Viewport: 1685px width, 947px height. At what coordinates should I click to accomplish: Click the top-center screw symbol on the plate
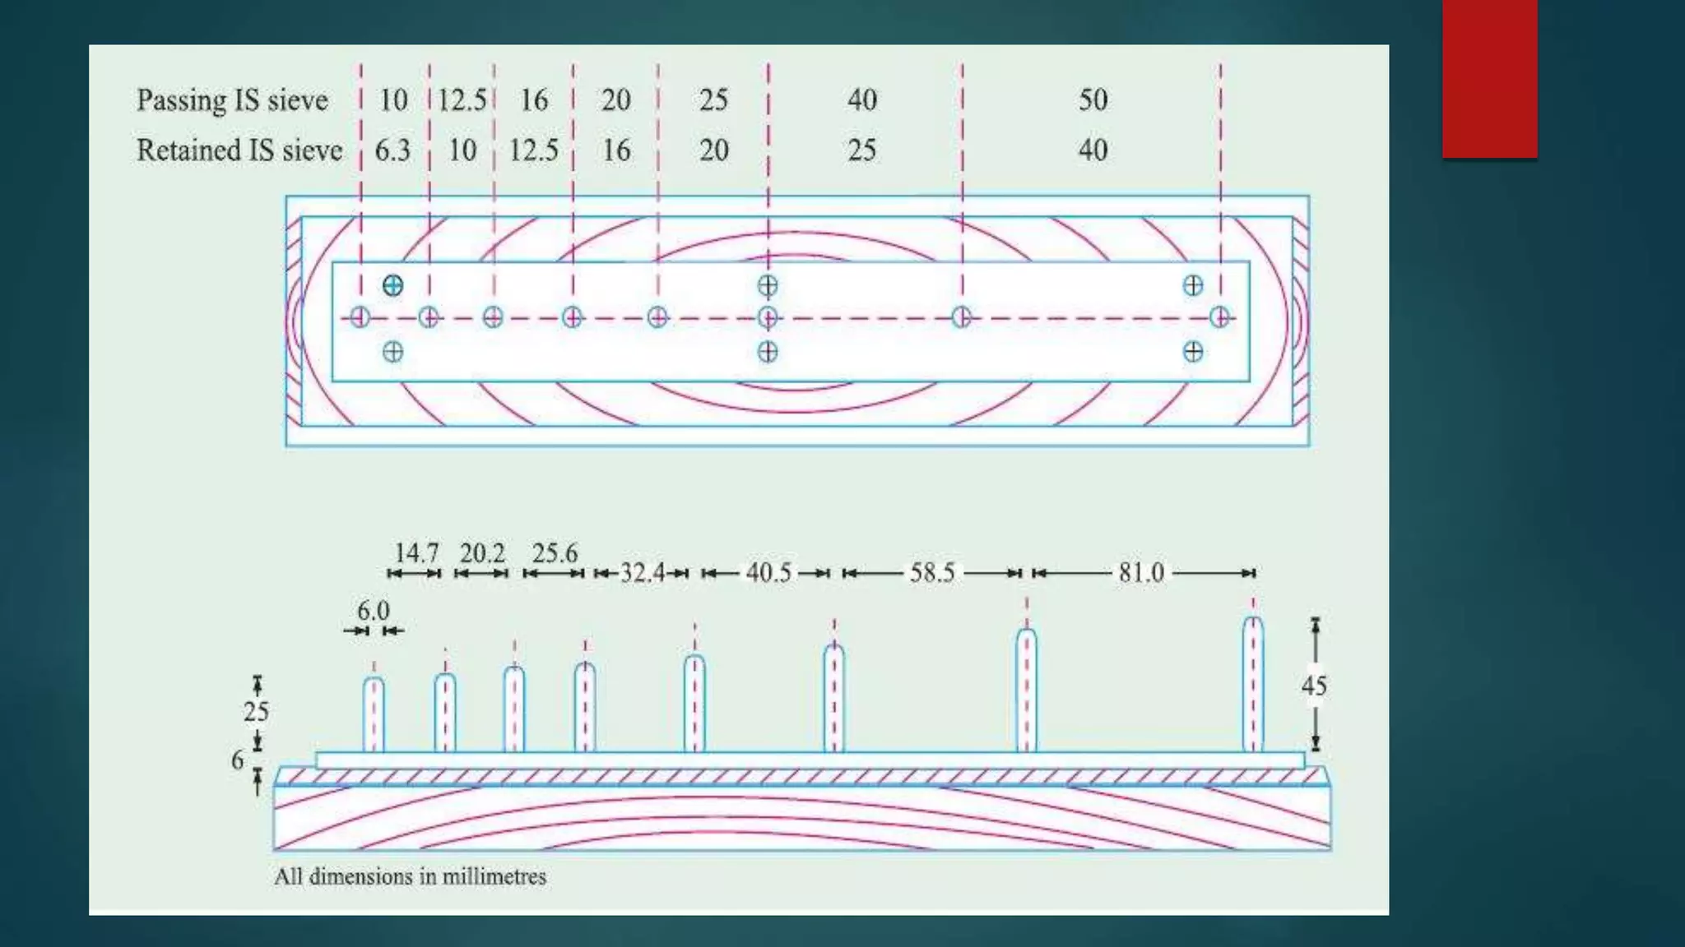coord(768,285)
